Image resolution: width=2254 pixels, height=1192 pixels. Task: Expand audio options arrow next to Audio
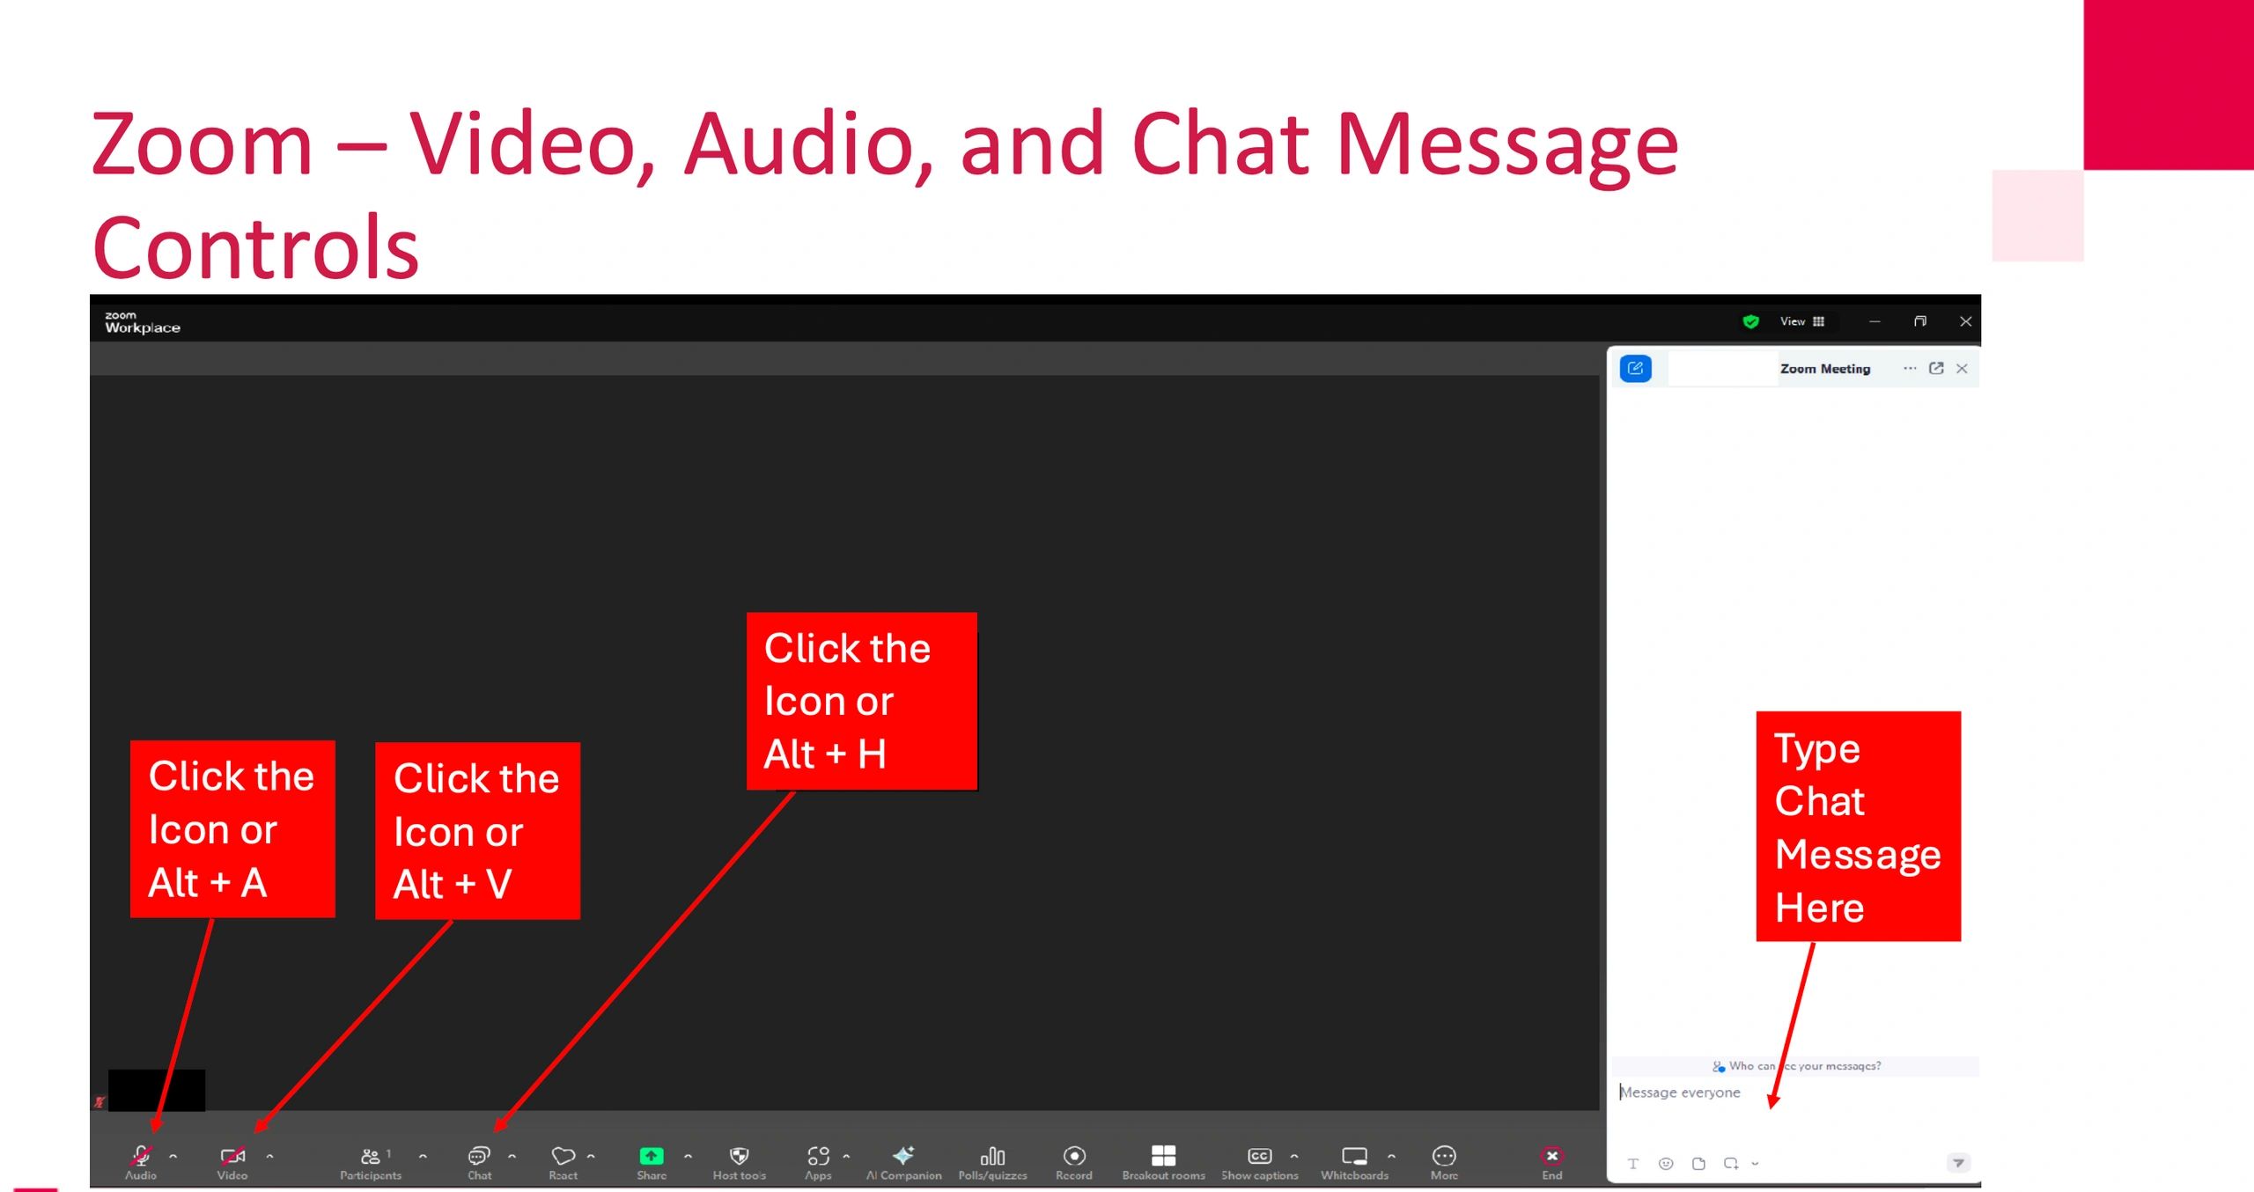coord(173,1156)
